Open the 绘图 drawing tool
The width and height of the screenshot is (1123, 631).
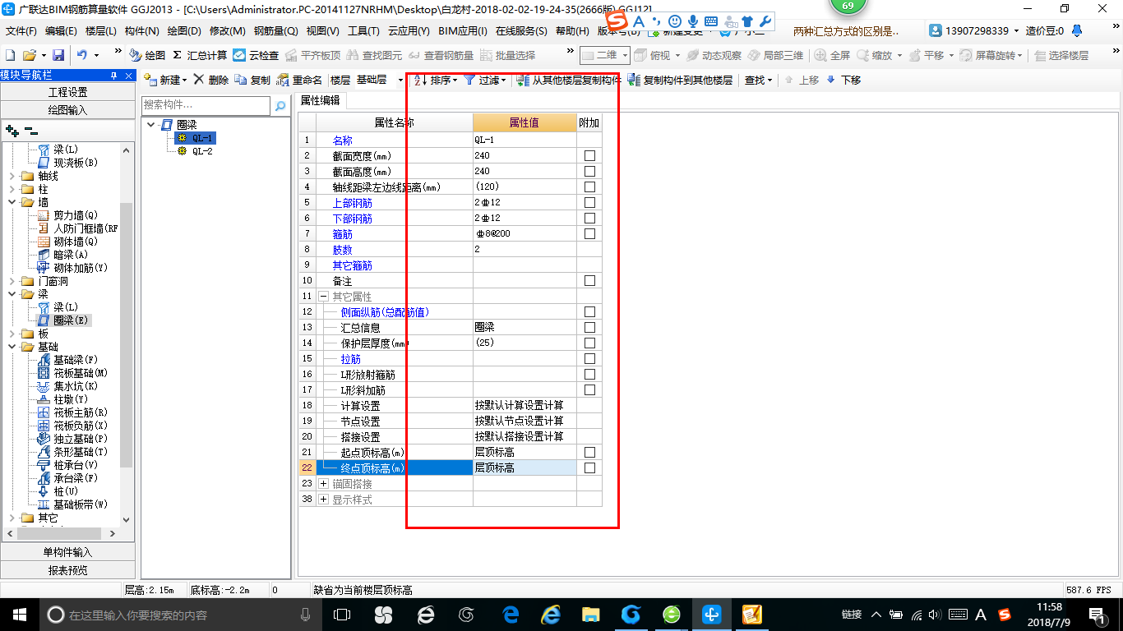coord(148,55)
